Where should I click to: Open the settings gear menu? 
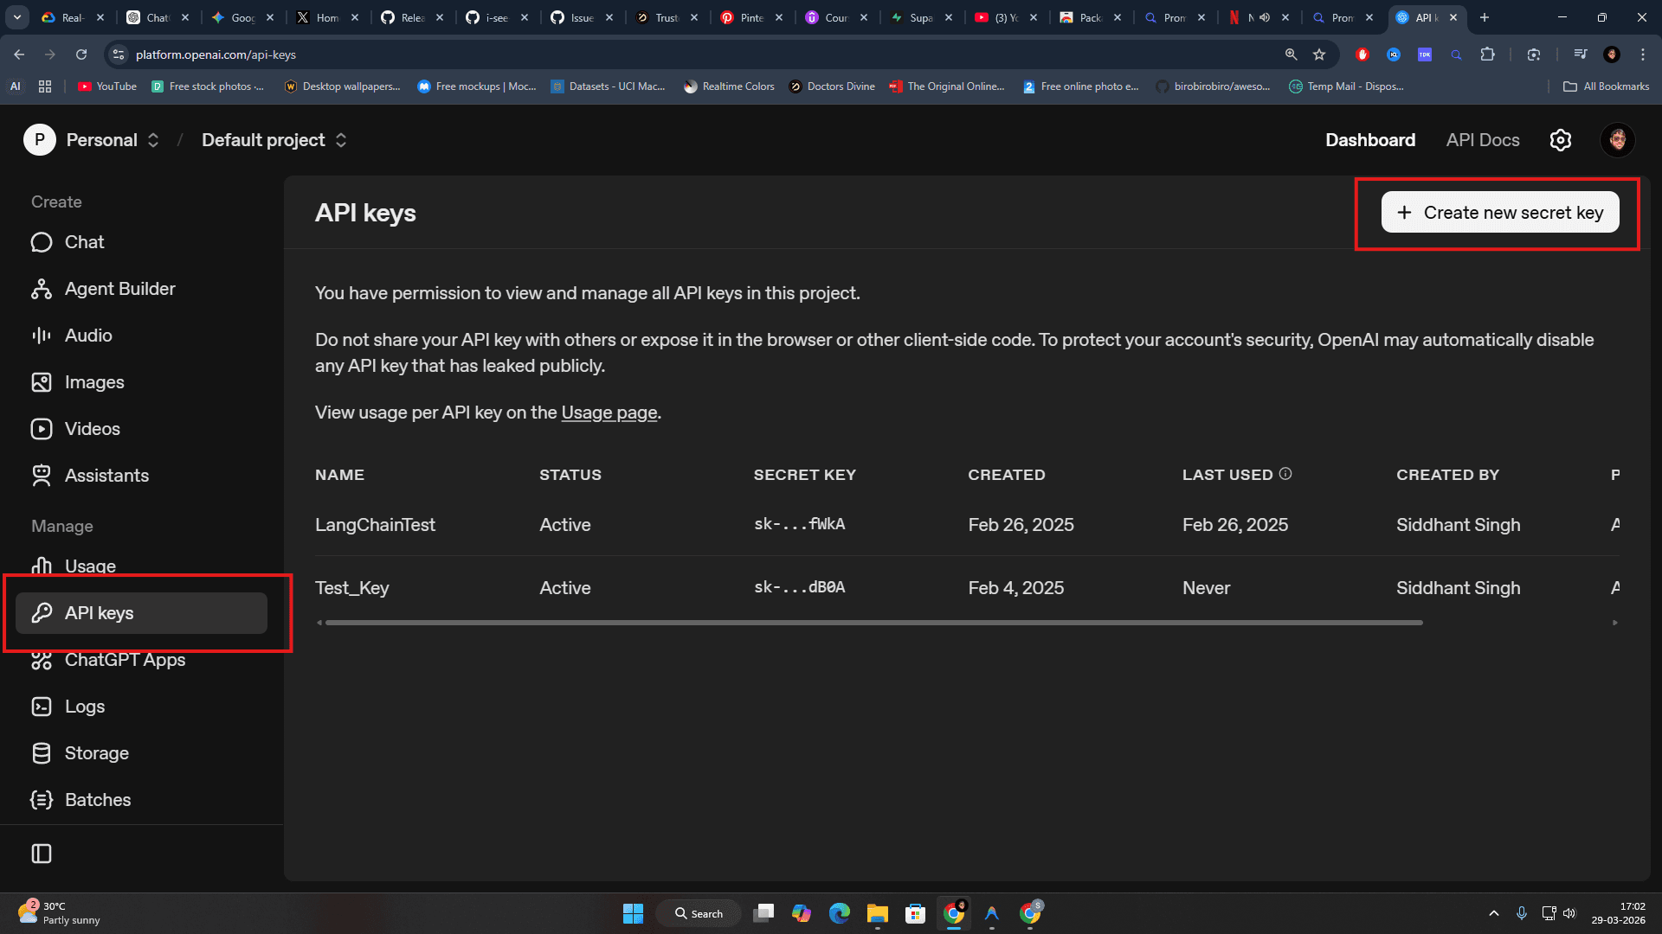click(x=1561, y=139)
